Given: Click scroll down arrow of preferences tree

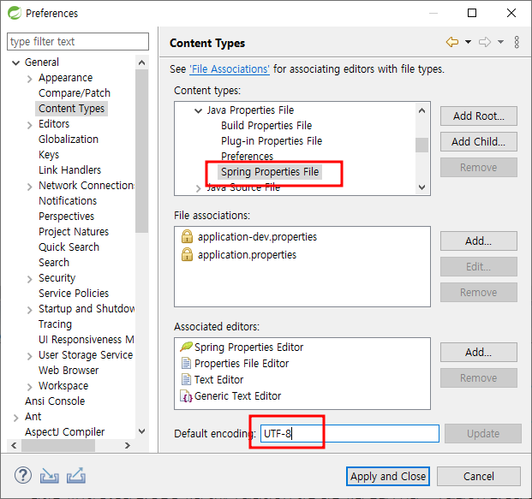Looking at the screenshot, I should click(x=142, y=431).
